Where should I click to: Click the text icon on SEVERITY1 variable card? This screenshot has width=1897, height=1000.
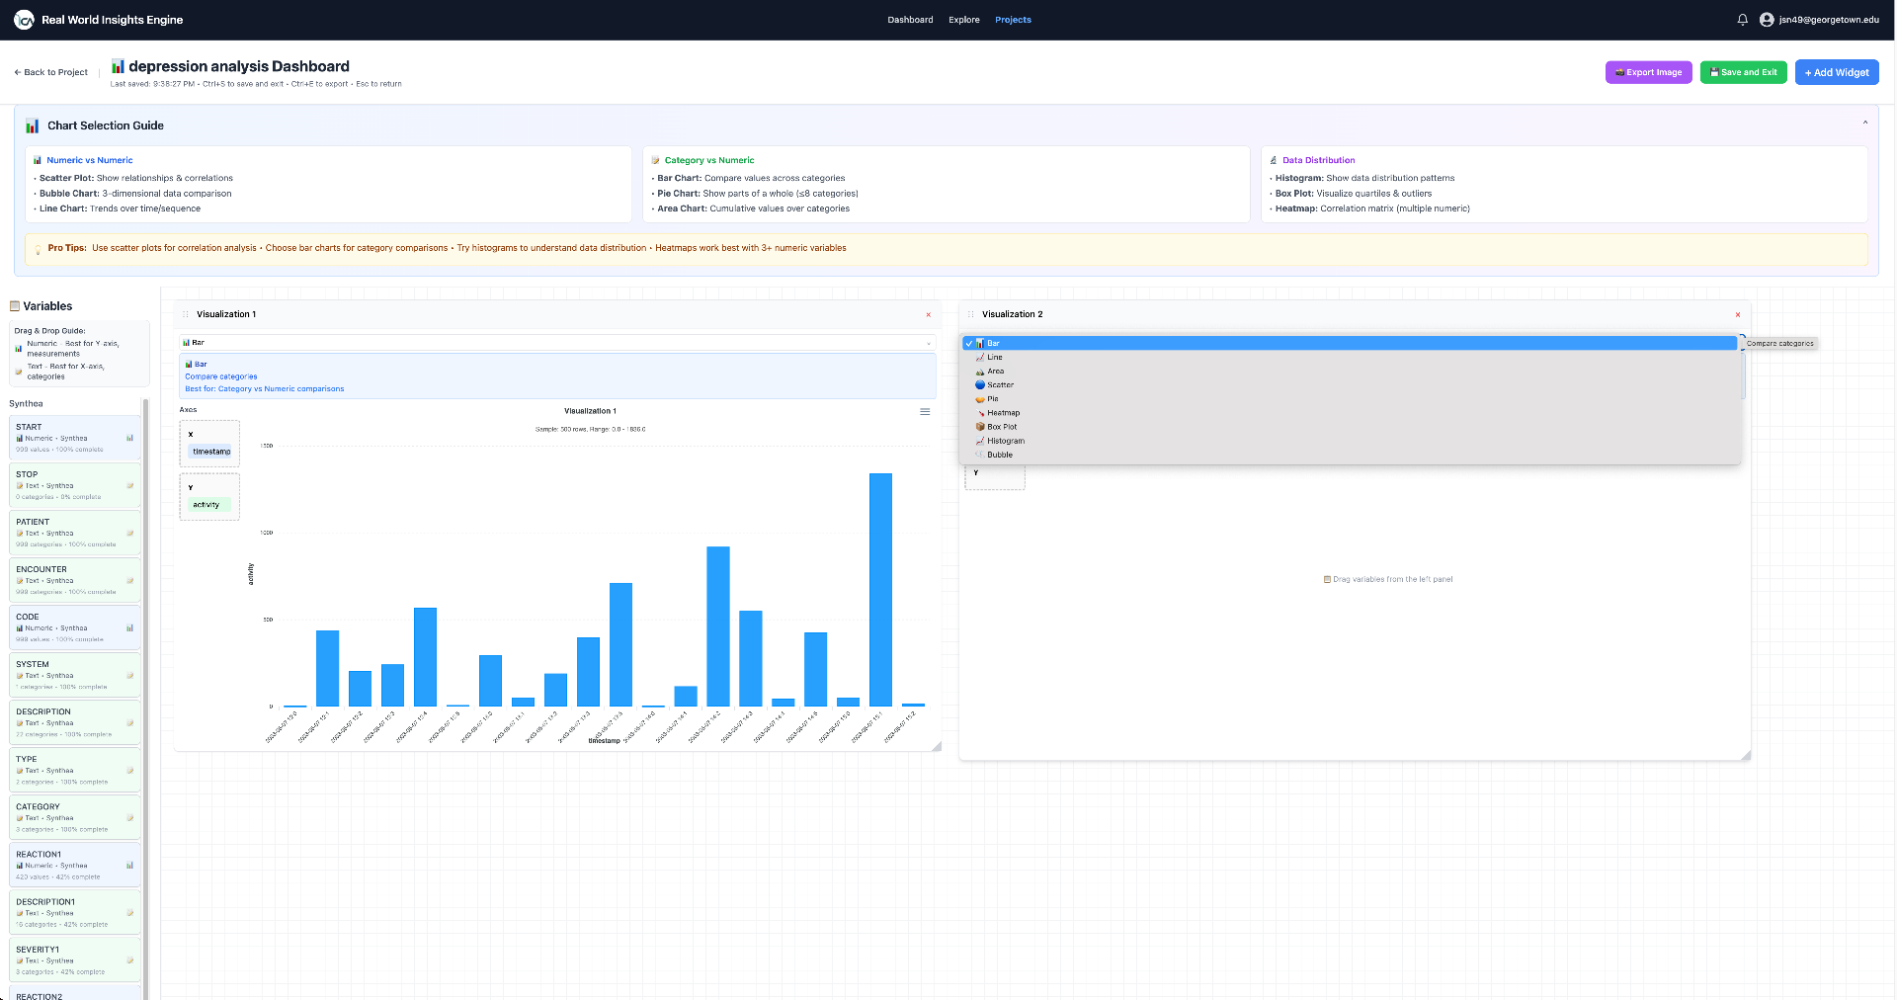(x=129, y=960)
